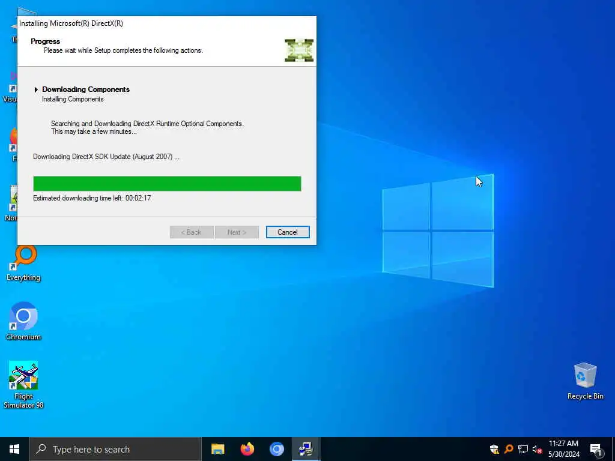Open the notification center icon
The width and height of the screenshot is (615, 461).
(596, 450)
